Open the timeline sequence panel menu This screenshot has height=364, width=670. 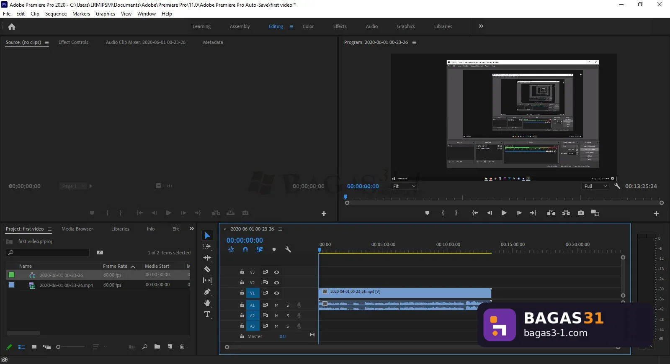(280, 229)
